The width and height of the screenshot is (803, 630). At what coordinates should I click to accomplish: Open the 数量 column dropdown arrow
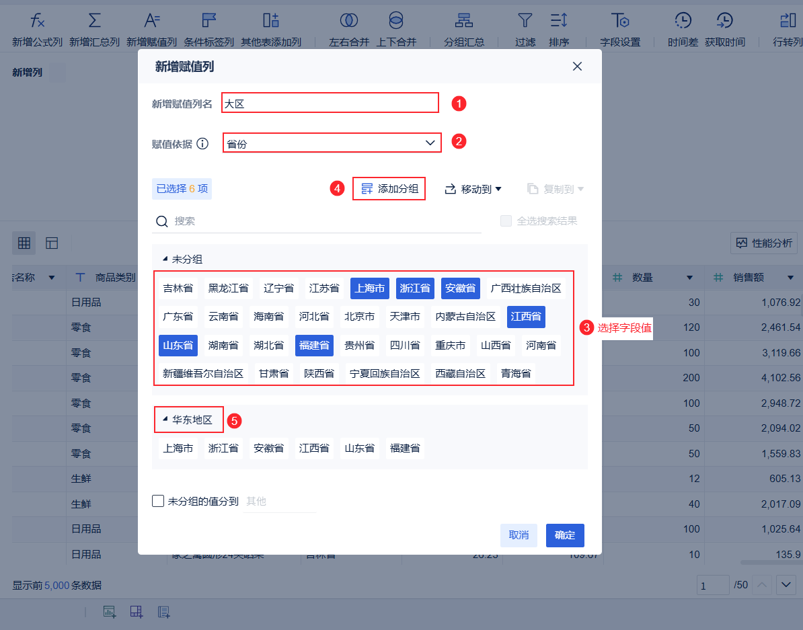(689, 278)
